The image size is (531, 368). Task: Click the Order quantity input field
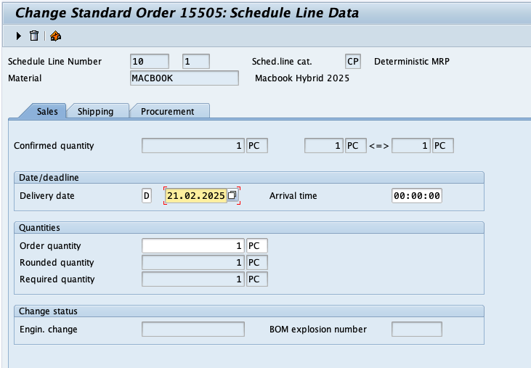[x=193, y=245]
